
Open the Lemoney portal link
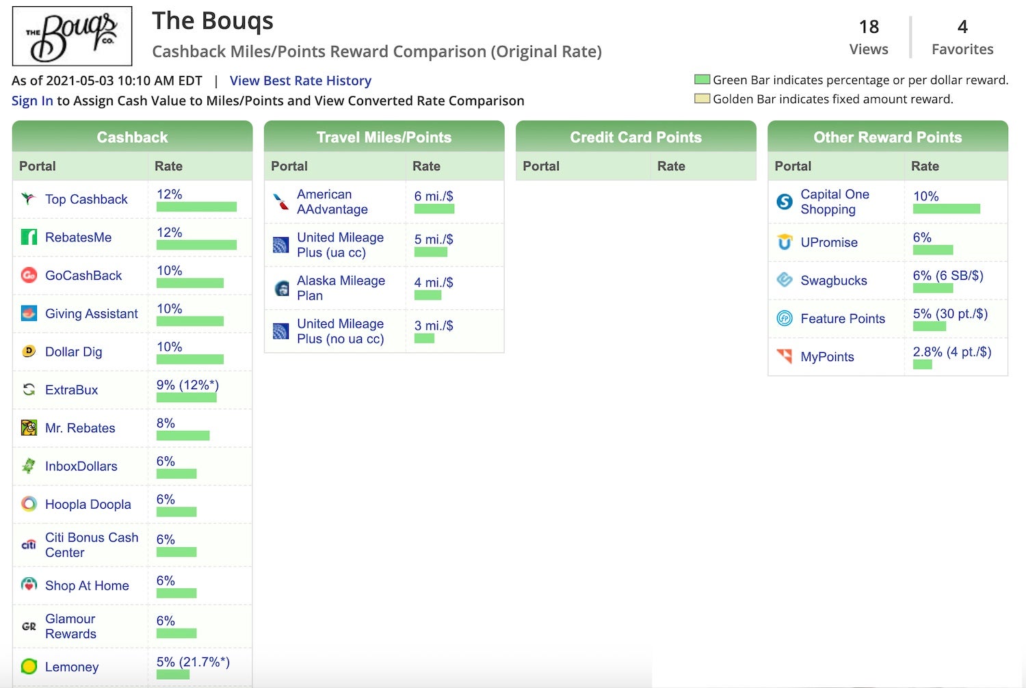coord(72,667)
